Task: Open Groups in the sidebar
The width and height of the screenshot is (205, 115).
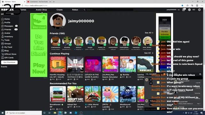Action: (x=6, y=44)
